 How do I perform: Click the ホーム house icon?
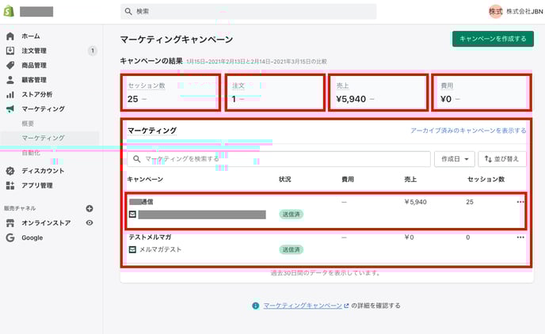[10, 36]
